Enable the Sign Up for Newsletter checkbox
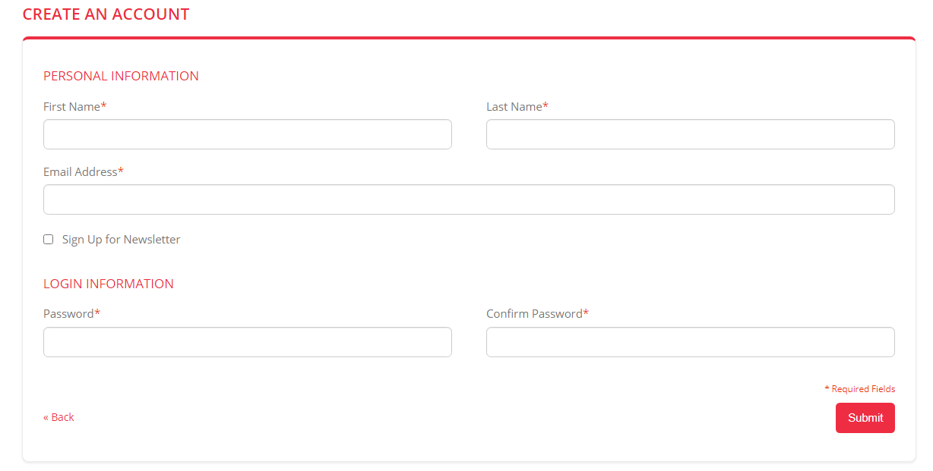This screenshot has width=933, height=471. [x=49, y=240]
